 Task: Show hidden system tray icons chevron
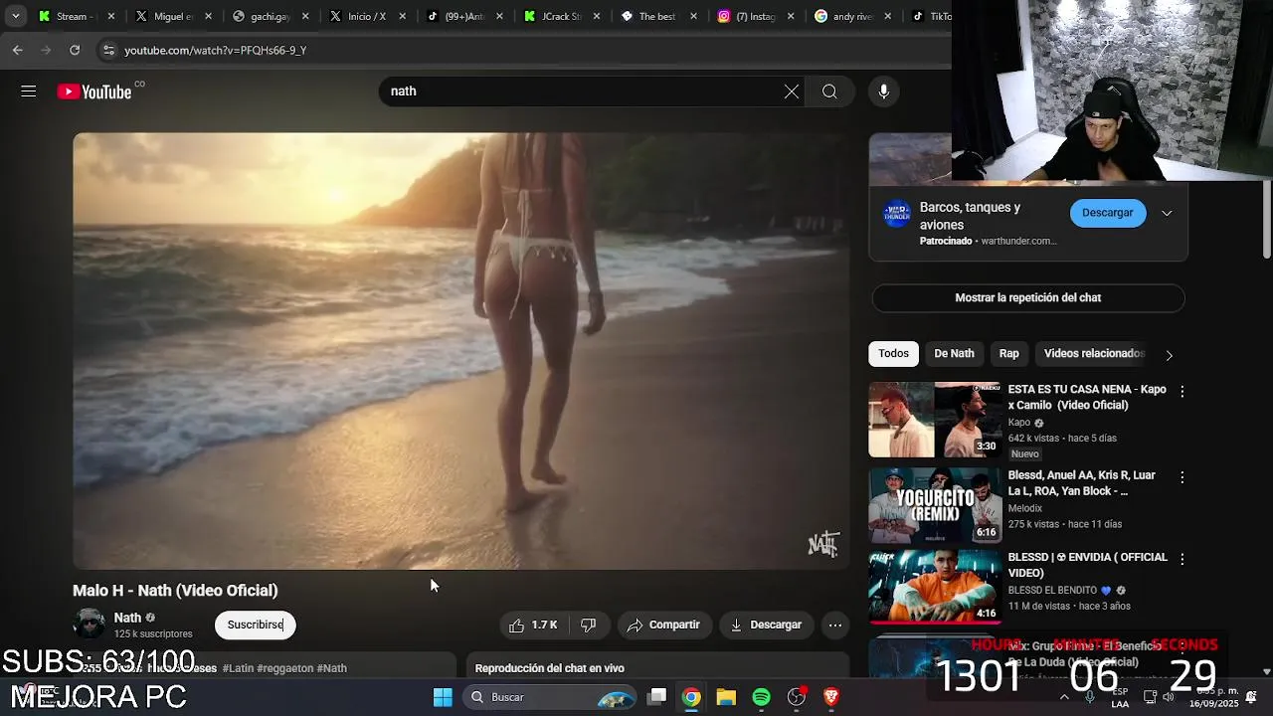click(1064, 696)
